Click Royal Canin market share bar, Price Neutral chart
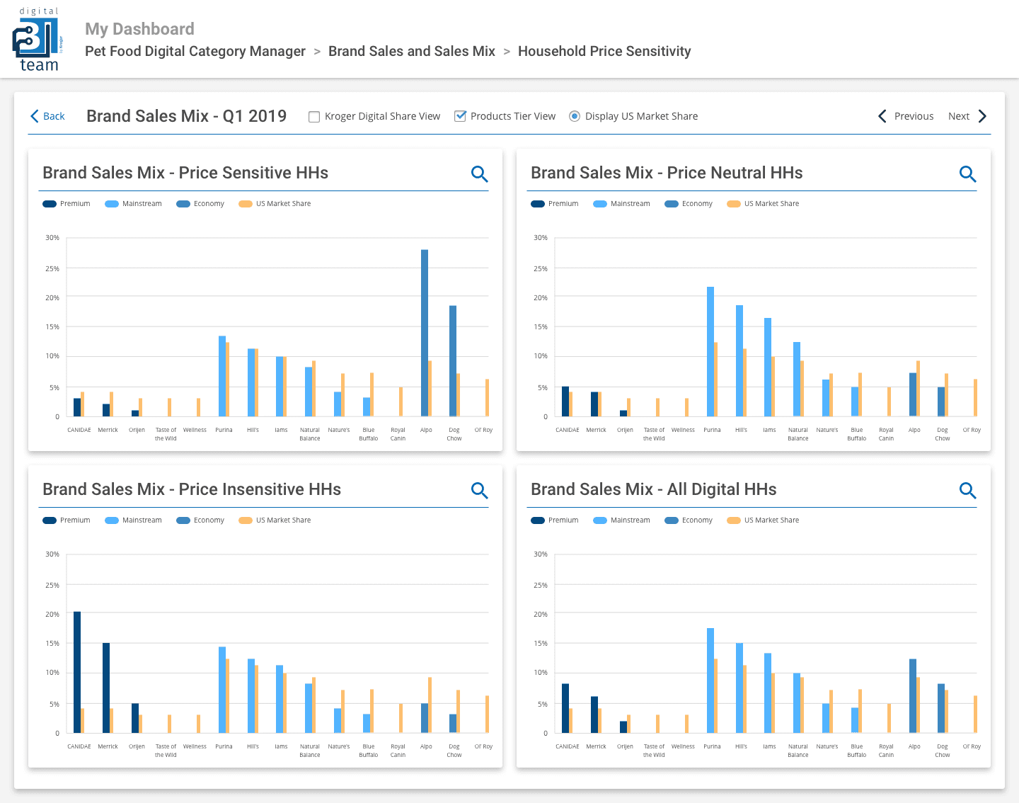Screen dimensions: 1019x803 (890, 401)
